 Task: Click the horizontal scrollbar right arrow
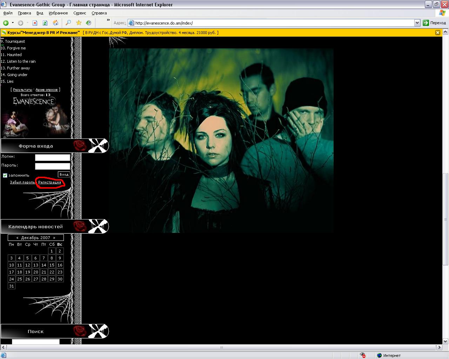click(439, 347)
